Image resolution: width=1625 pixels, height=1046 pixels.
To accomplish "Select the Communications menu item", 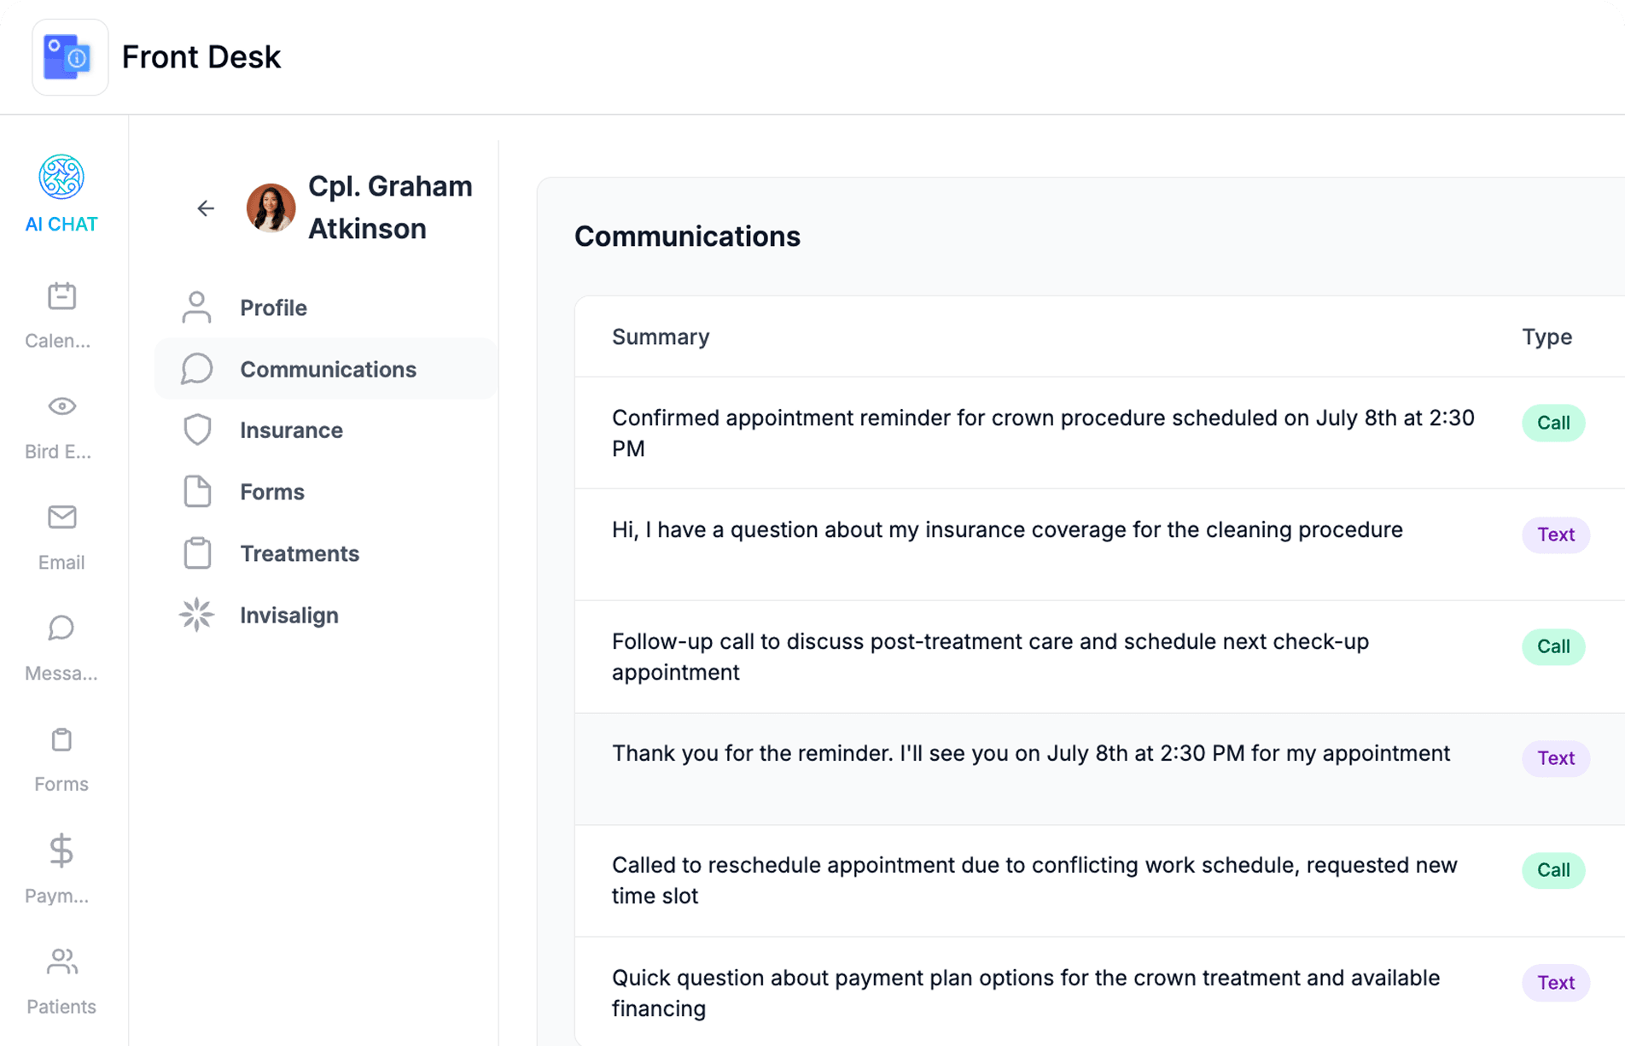I will coord(328,369).
